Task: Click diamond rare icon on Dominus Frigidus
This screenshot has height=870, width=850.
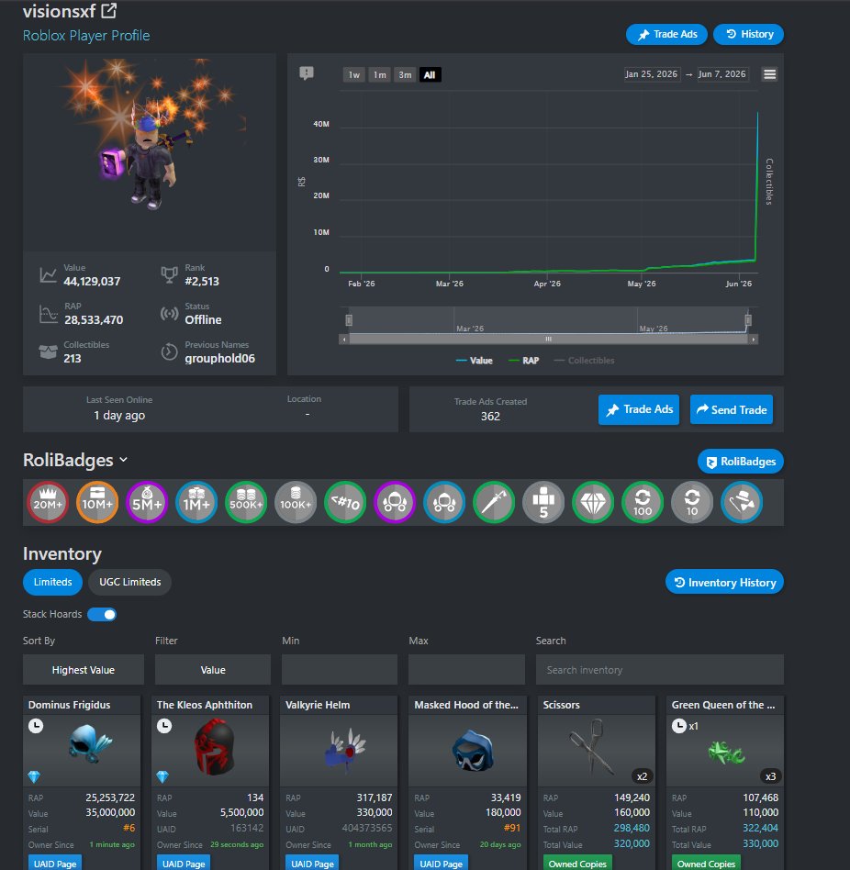Action: (x=34, y=776)
